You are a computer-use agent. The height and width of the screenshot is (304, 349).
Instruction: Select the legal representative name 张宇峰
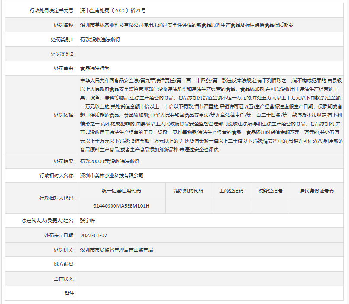point(87,221)
